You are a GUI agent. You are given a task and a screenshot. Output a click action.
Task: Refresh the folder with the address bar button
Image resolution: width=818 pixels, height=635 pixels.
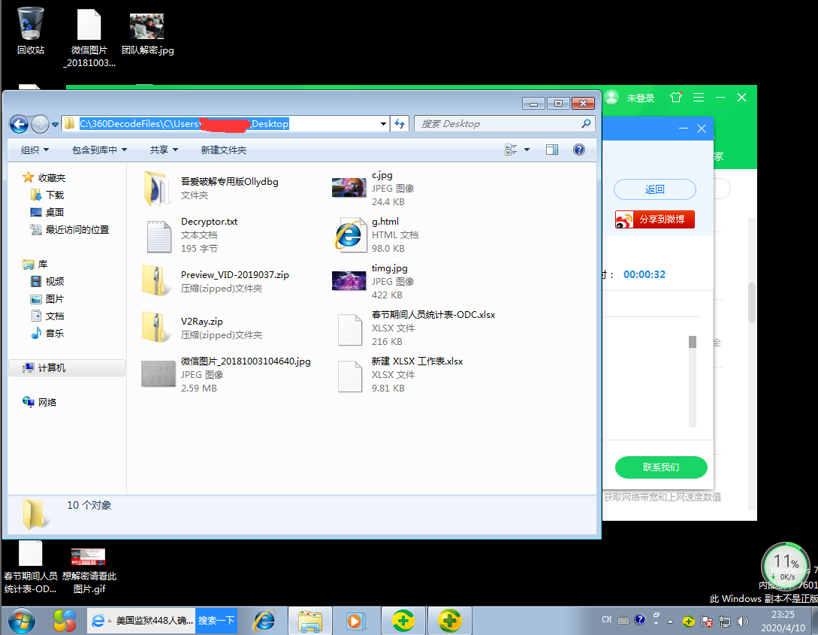coord(400,124)
